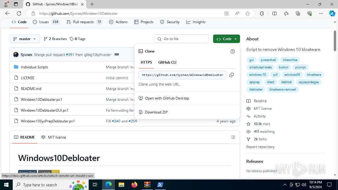The height and width of the screenshot is (190, 338).
Task: Open the Copilot sidebar icon
Action: 332,13
